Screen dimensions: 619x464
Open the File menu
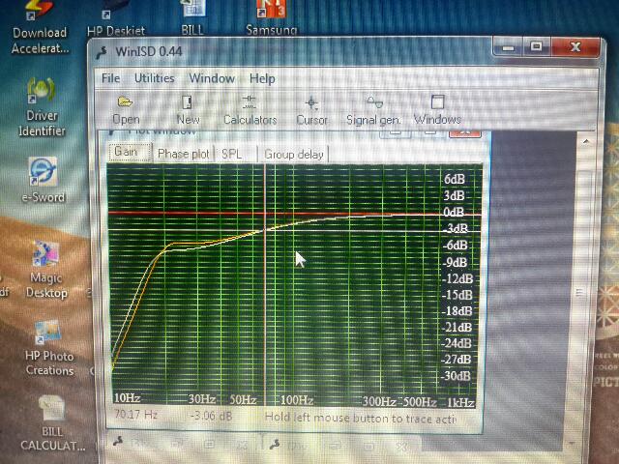[110, 78]
